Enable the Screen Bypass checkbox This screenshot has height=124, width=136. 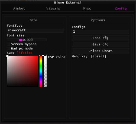(8, 44)
